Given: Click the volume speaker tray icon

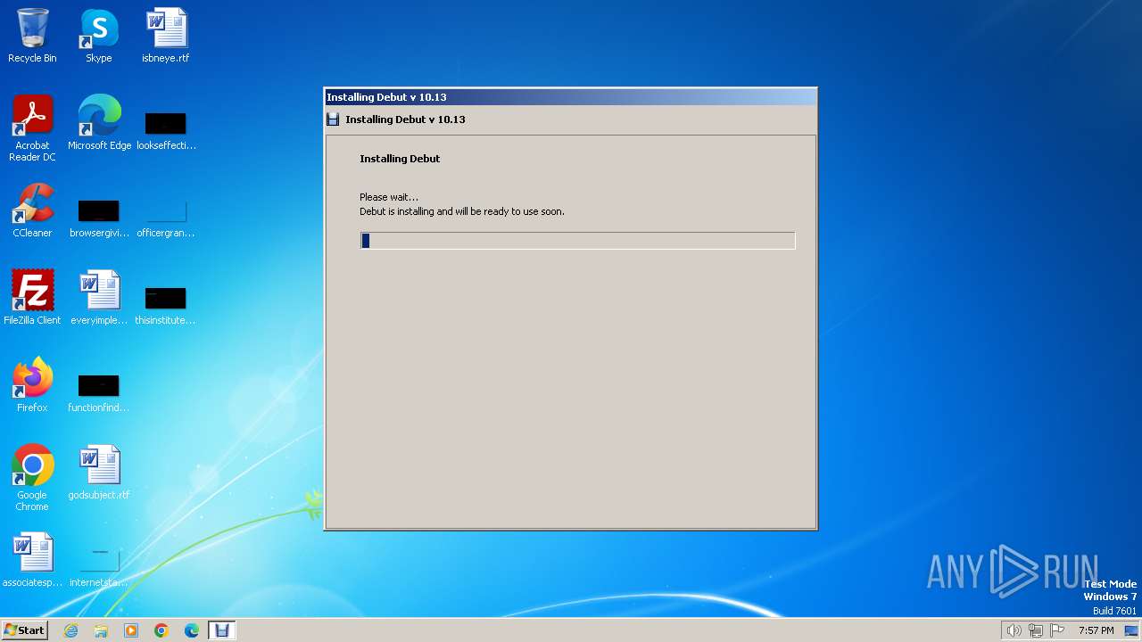Looking at the screenshot, I should click(x=1014, y=630).
